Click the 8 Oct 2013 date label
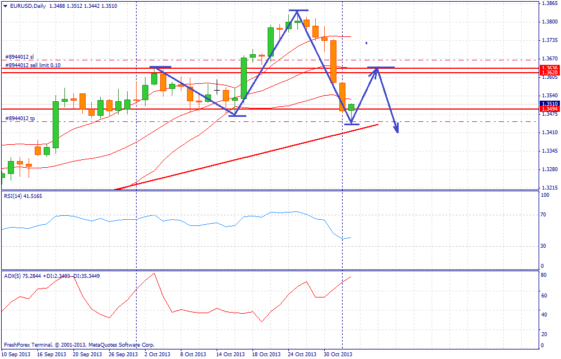Viewport: 561px width, 359px height. point(193,355)
